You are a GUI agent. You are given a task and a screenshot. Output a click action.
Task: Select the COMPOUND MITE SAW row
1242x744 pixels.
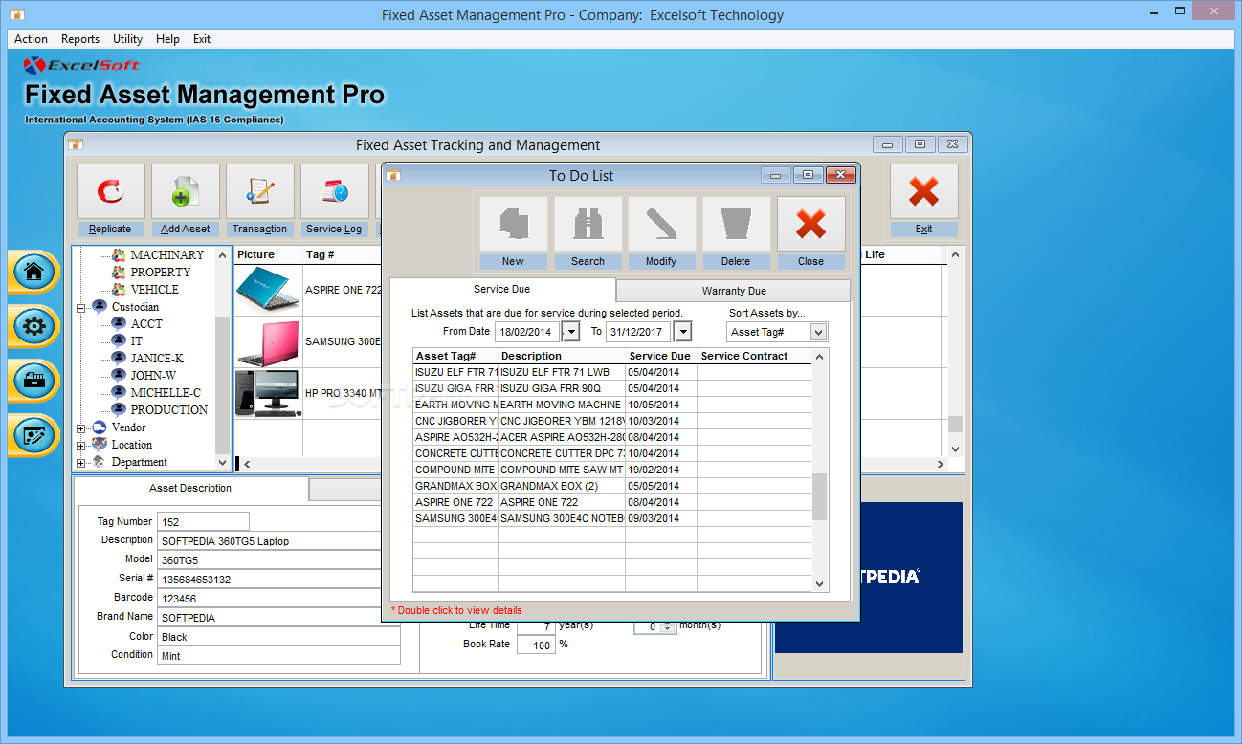pos(612,470)
